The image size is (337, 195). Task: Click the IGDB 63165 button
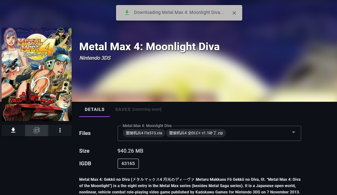tap(128, 164)
